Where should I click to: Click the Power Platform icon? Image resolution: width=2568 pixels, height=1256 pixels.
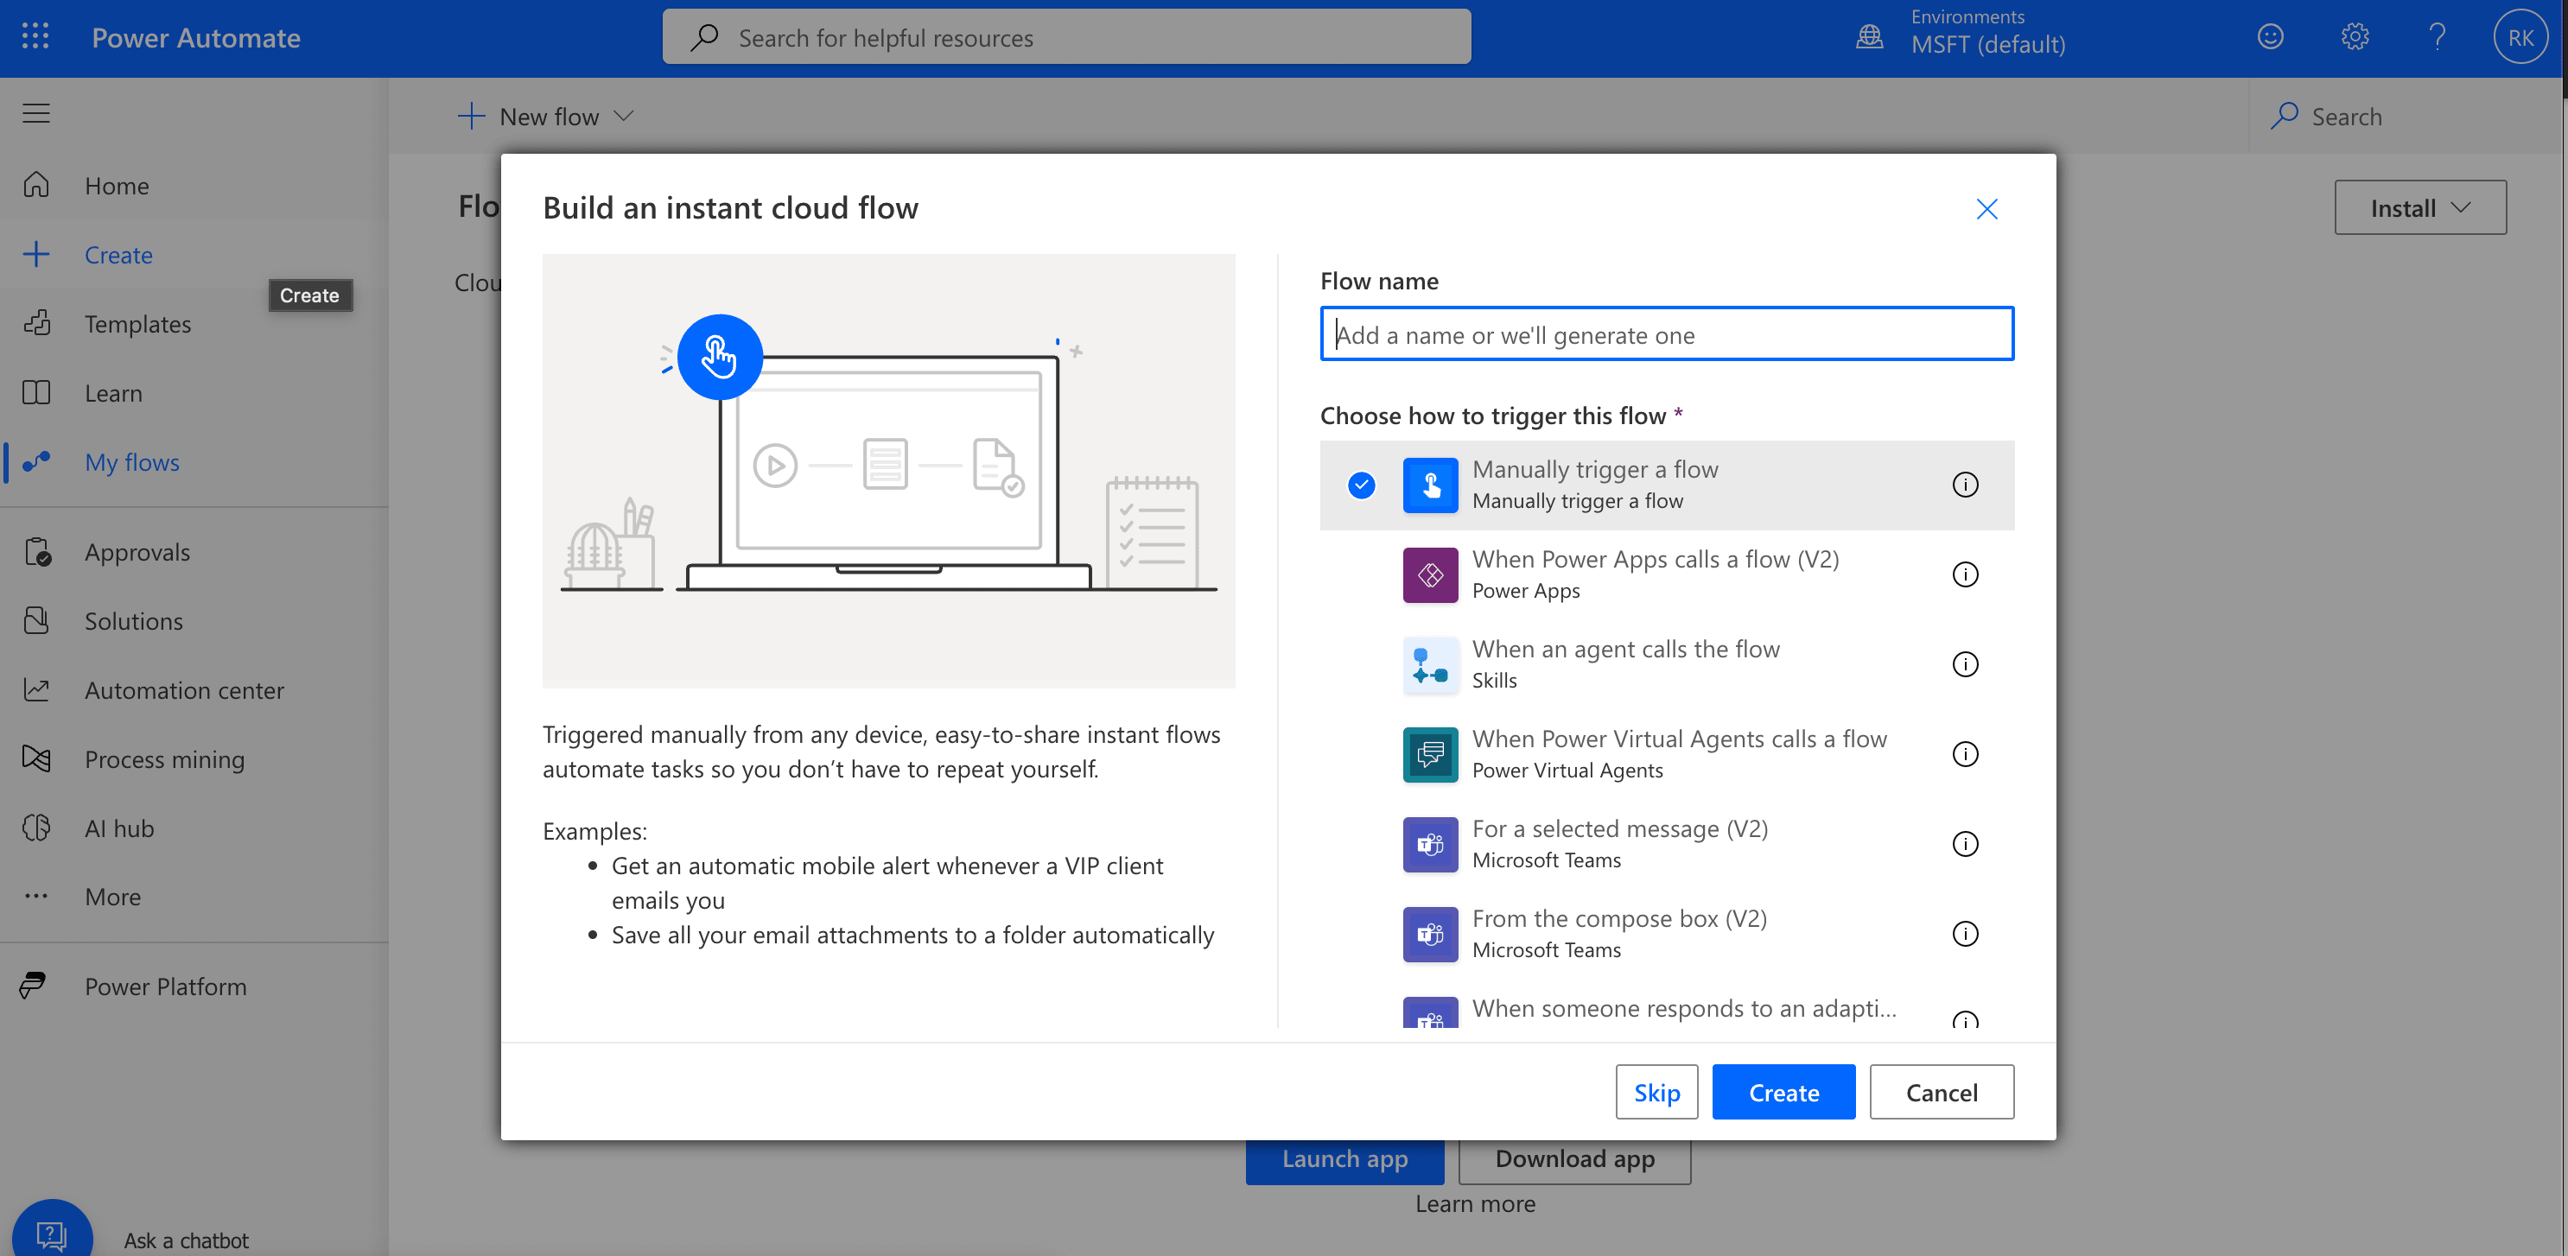tap(34, 986)
